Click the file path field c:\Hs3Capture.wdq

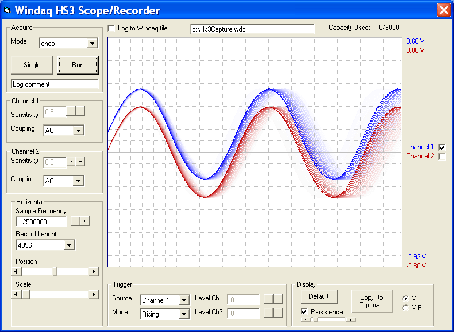pos(252,29)
